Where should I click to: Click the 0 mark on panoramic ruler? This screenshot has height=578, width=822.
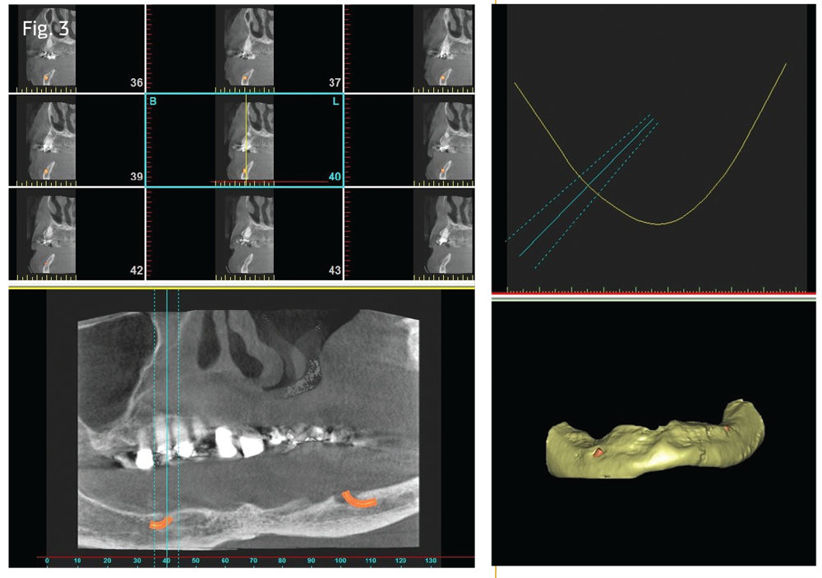48,562
